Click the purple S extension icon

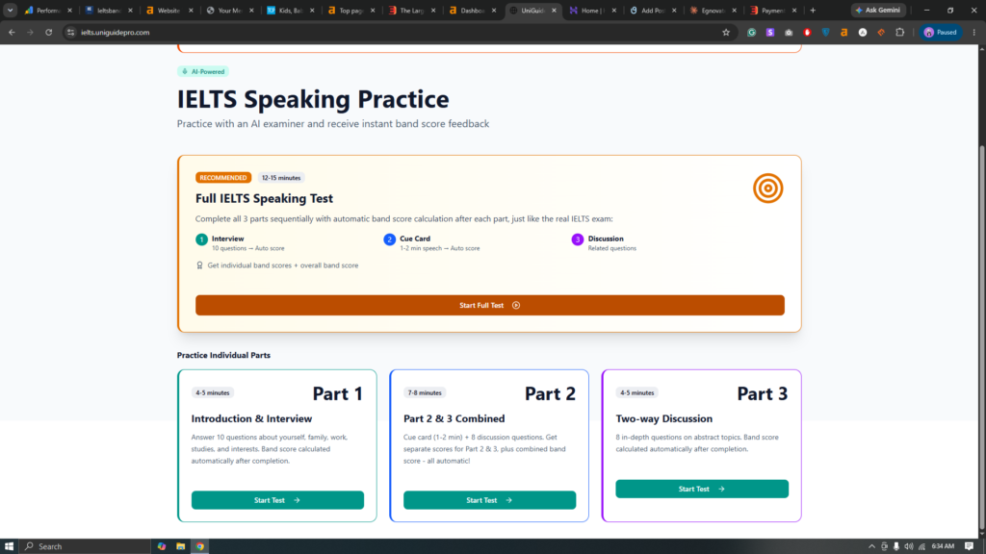coord(769,32)
